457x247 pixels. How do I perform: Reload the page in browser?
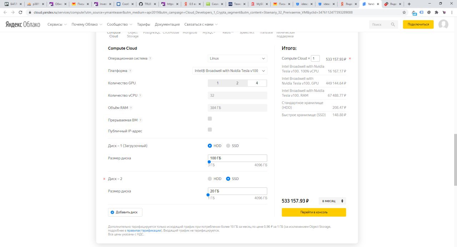pyautogui.click(x=21, y=12)
